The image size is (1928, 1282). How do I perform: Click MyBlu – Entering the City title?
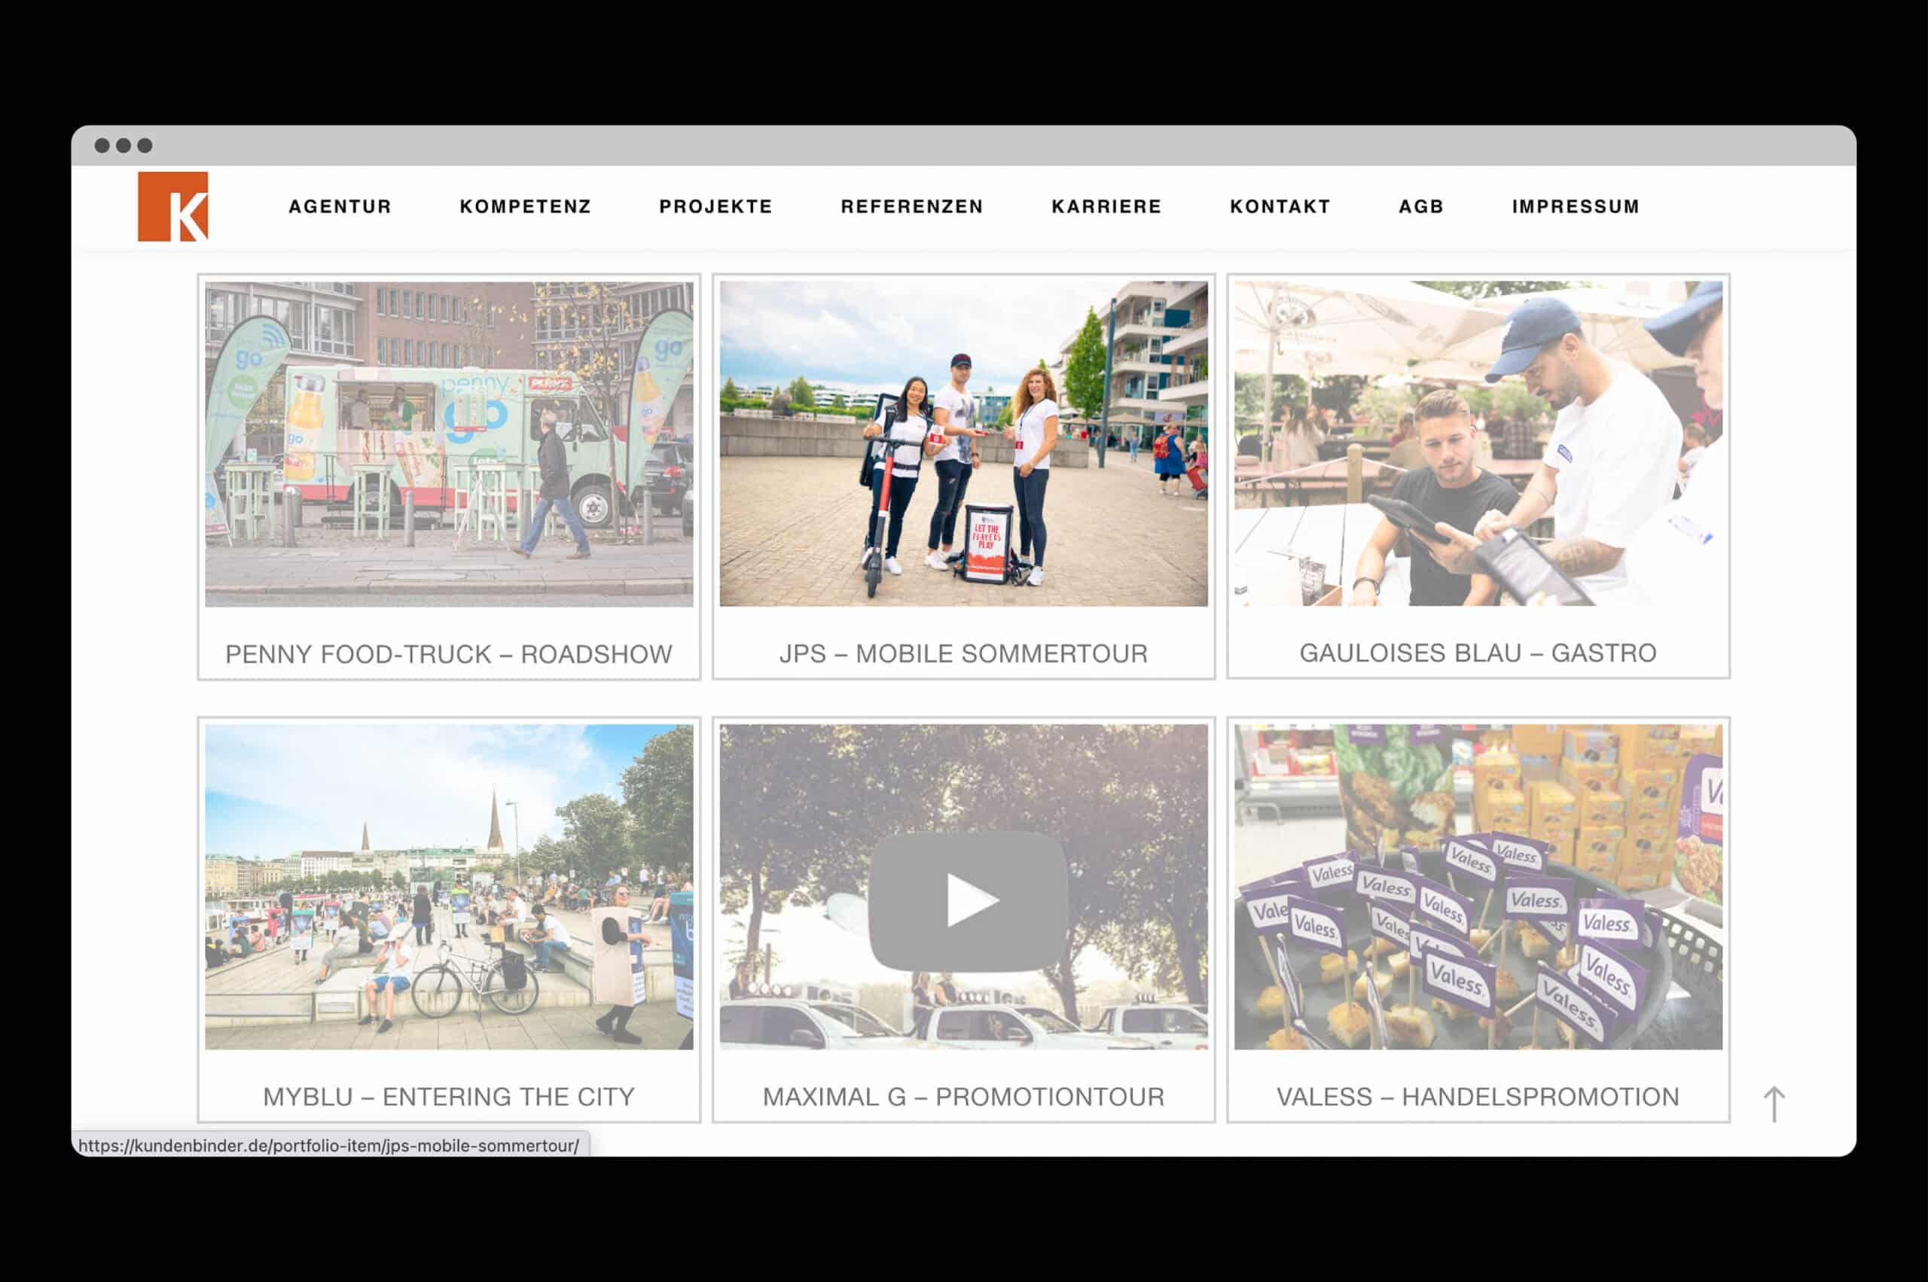click(449, 1096)
